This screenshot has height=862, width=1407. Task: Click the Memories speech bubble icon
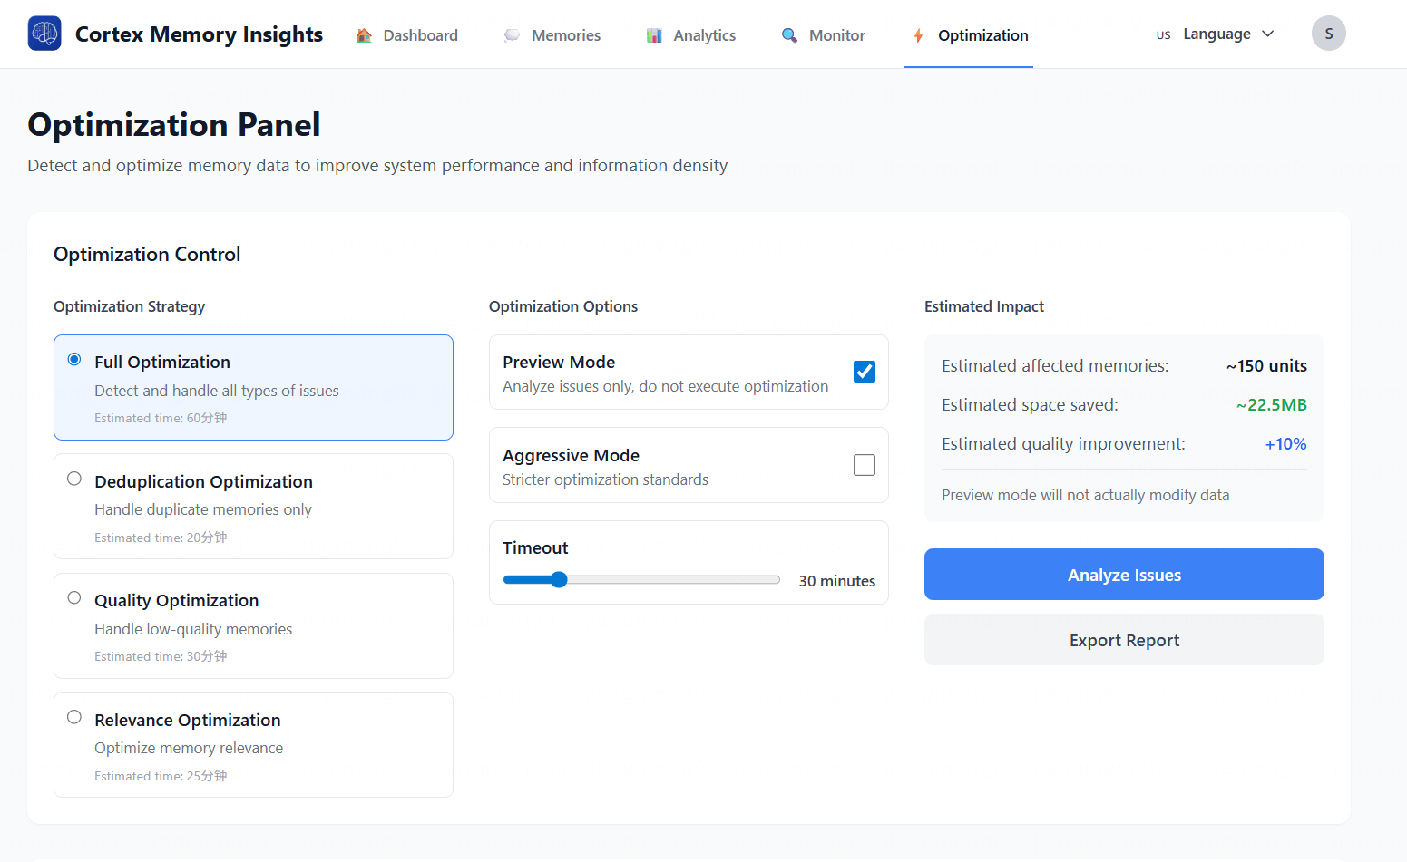[x=513, y=35]
